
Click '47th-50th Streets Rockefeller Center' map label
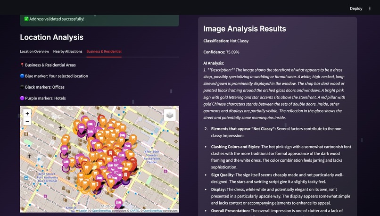(152, 157)
